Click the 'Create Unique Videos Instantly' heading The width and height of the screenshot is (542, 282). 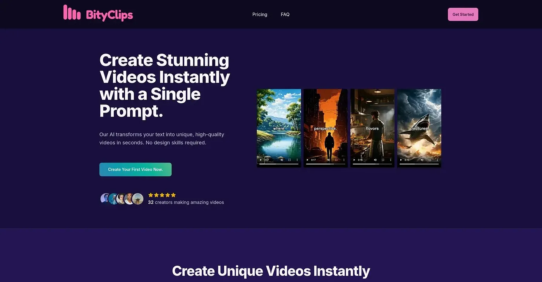(271, 271)
